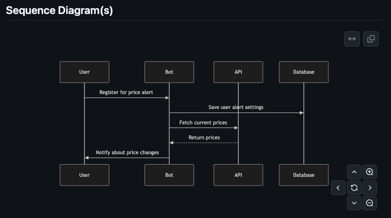The width and height of the screenshot is (391, 218).
Task: Pan the diagram down
Action: [x=354, y=203]
